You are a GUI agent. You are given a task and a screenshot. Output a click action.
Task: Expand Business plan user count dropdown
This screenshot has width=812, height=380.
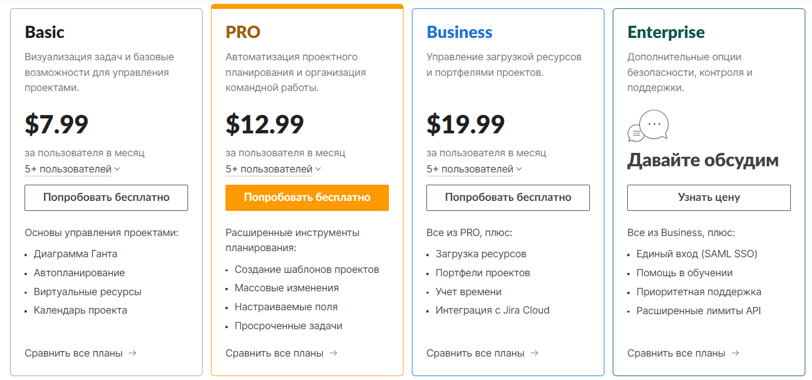(474, 169)
